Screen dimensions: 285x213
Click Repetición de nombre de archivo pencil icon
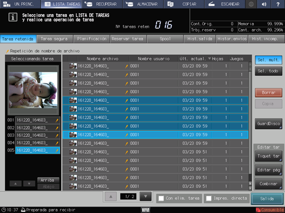point(8,51)
